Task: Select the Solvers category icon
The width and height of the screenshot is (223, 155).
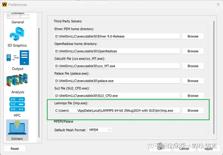Action: coord(17,128)
